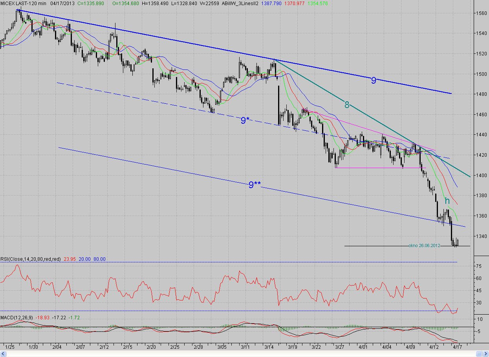
Task: Click the left scroll arrow of chart scrollbar
Action: (x=2, y=354)
